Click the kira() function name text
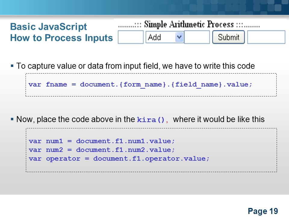The width and height of the screenshot is (289, 217). 151,120
